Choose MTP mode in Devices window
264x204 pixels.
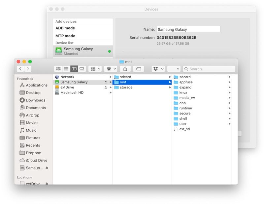coord(83,36)
